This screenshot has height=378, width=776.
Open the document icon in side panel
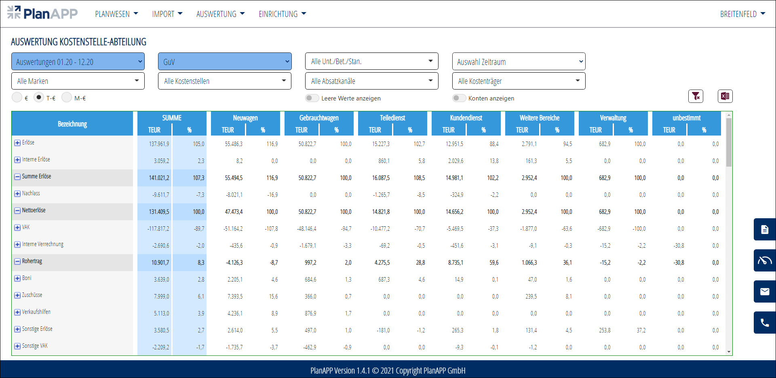coord(764,230)
